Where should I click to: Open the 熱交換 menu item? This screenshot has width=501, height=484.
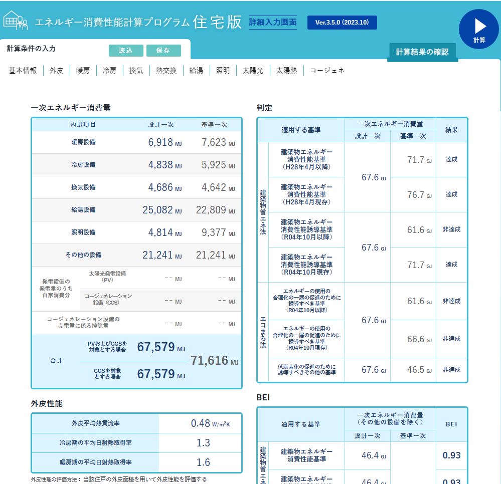coord(166,71)
